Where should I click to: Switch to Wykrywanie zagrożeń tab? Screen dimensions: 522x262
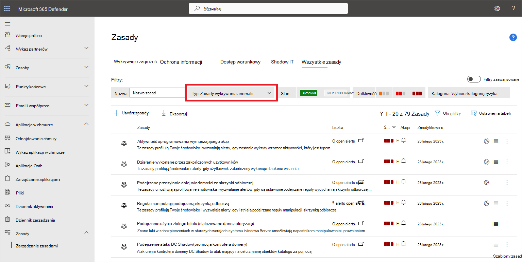135,62
